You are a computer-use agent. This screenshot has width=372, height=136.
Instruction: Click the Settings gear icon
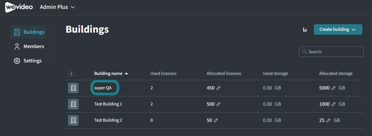coord(17,61)
